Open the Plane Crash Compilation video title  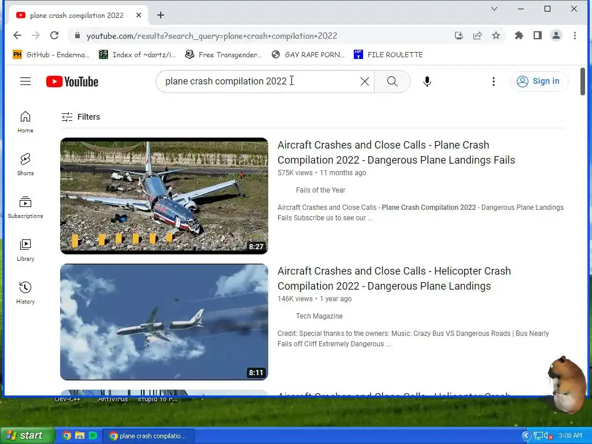(396, 153)
